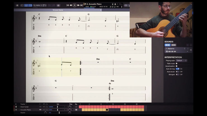This screenshot has height=116, width=207.
Task: Click the Steel Guitar pan knob
Action: (70, 107)
